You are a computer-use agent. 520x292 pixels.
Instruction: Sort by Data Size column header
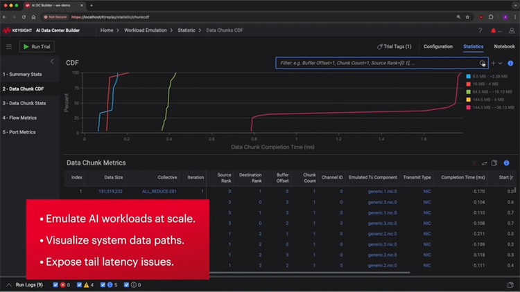(x=114, y=177)
